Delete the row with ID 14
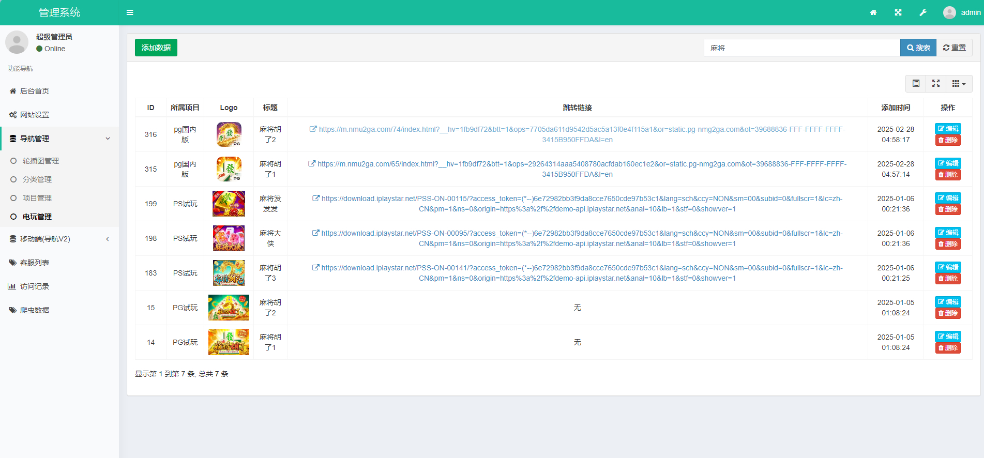Screen dimensions: 984x458 (948, 348)
